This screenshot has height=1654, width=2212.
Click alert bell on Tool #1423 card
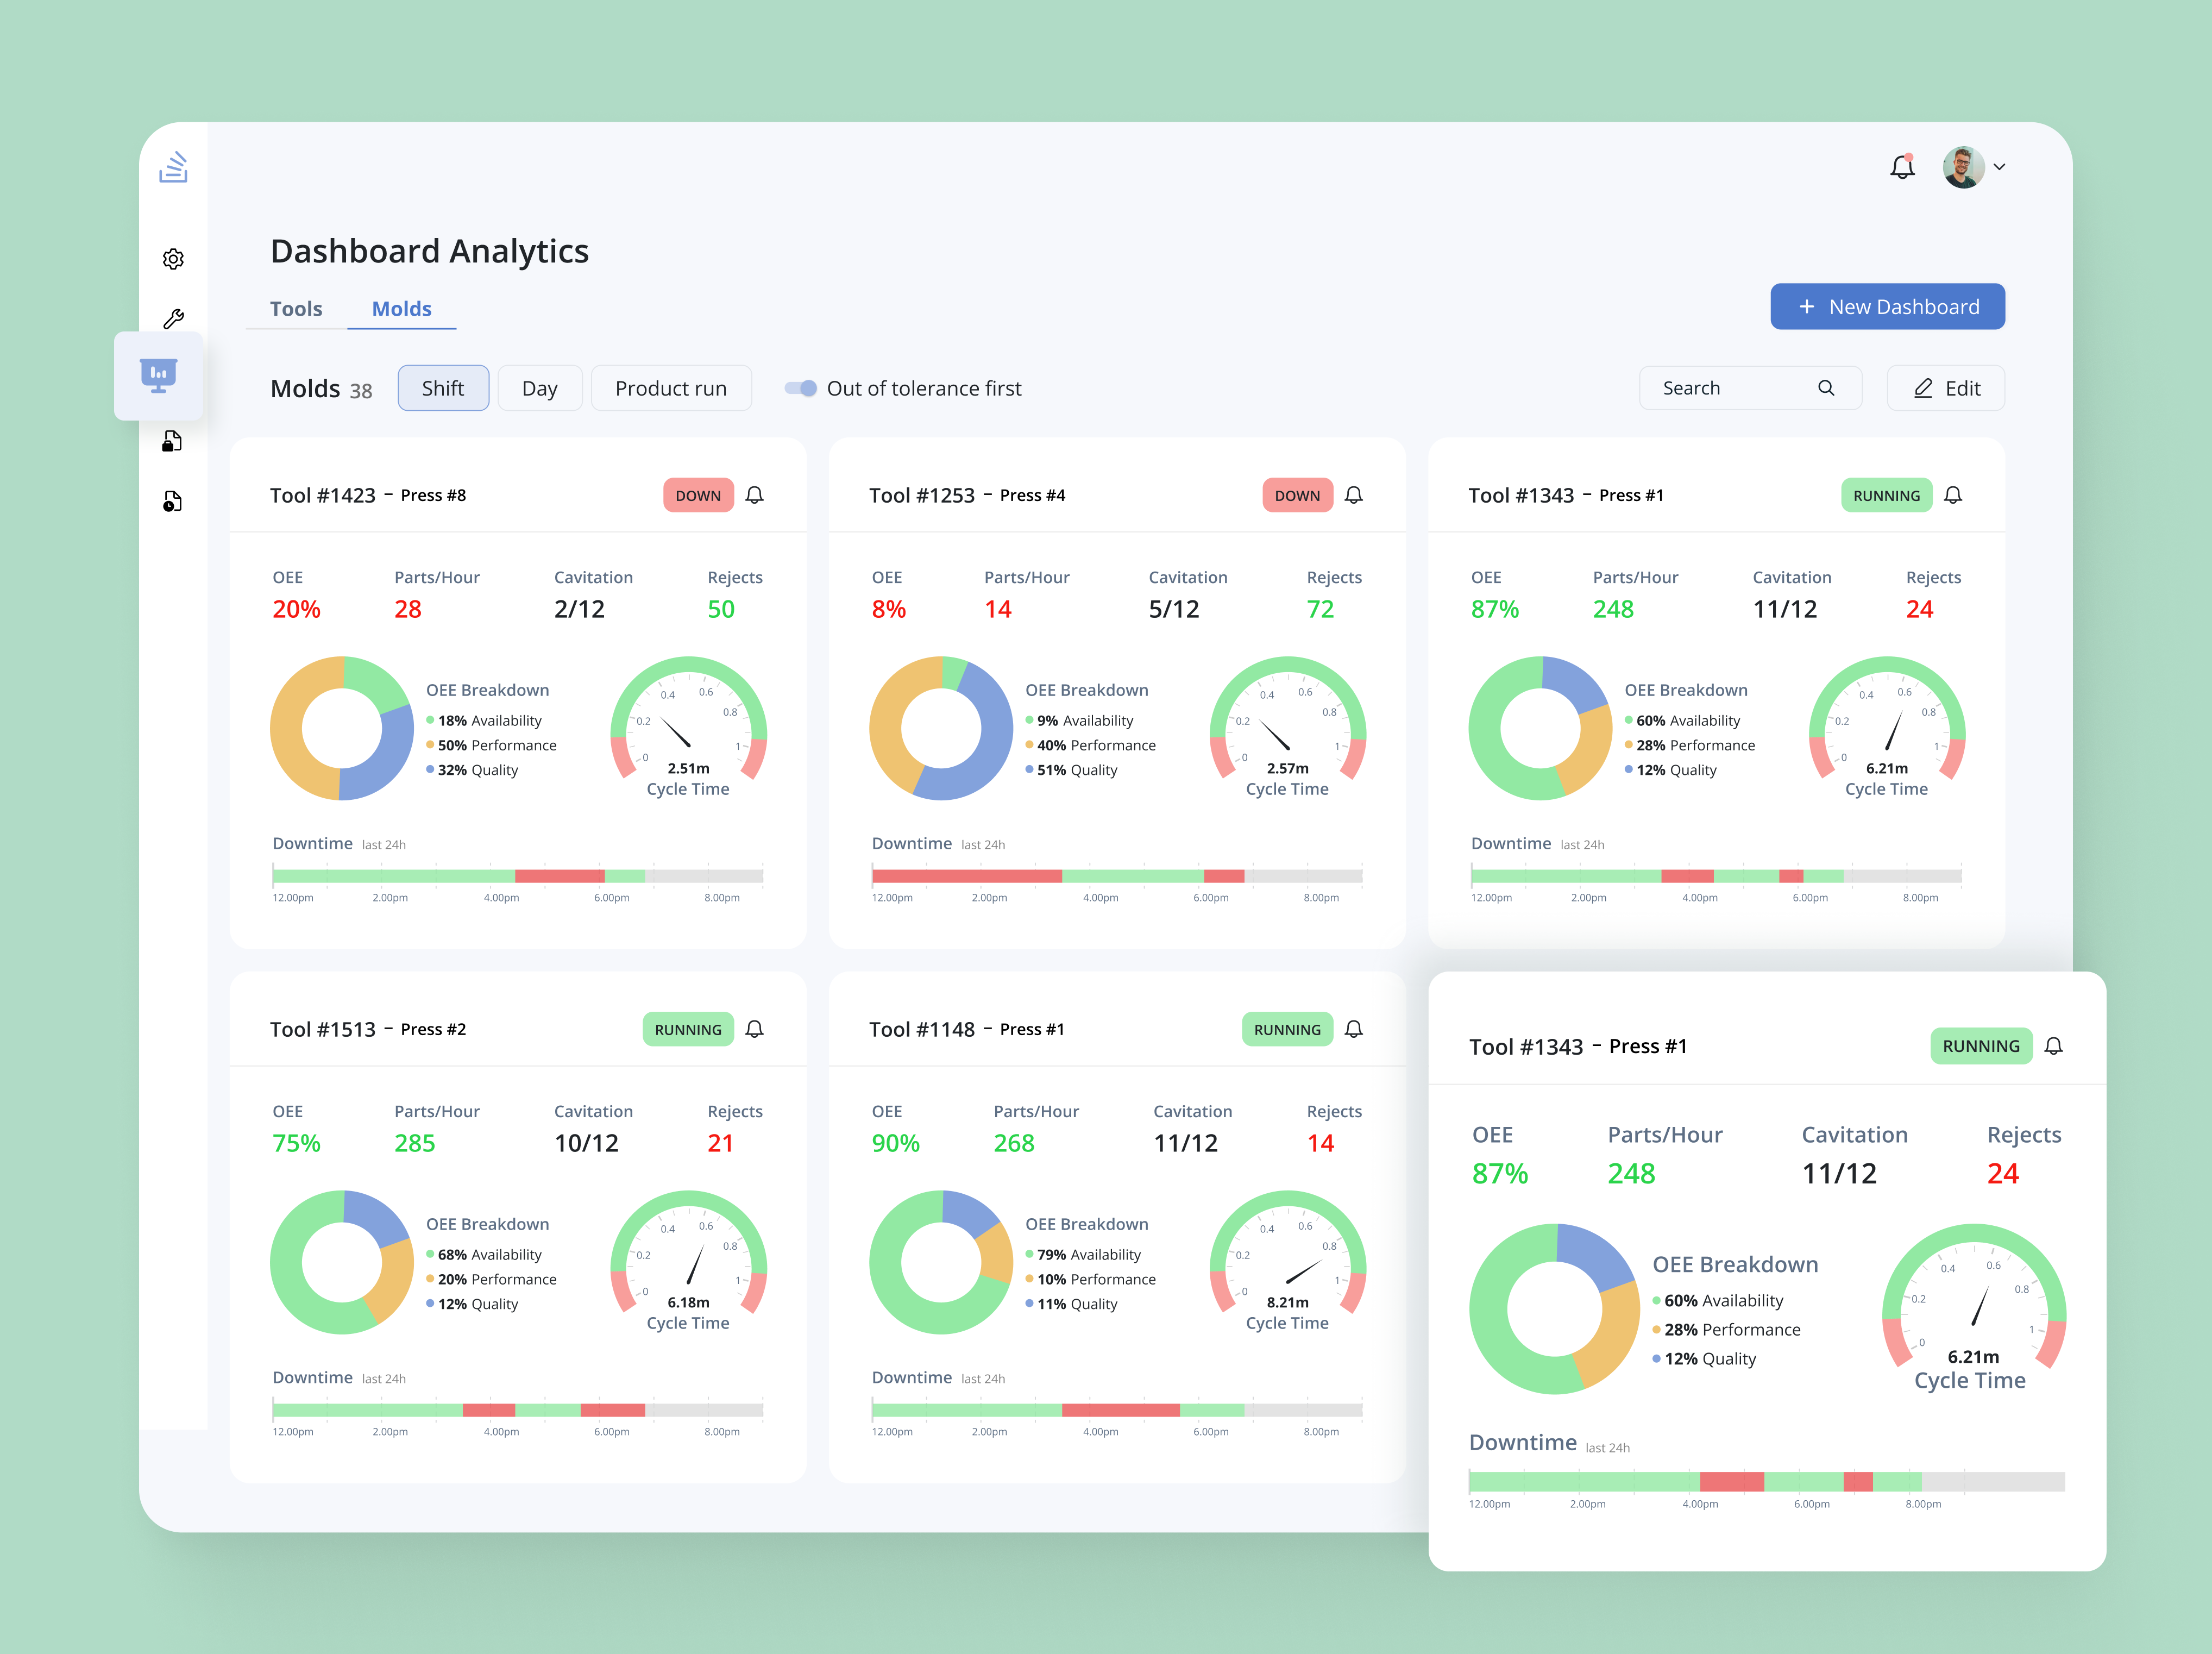755,495
